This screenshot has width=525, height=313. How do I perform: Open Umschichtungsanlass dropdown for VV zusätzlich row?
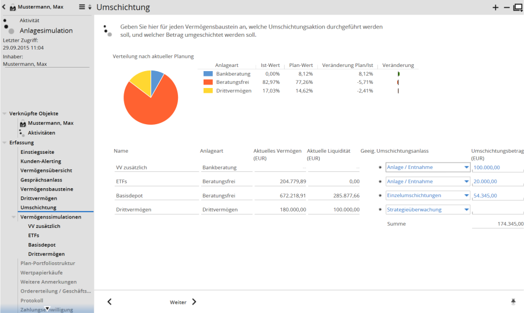[x=466, y=167]
